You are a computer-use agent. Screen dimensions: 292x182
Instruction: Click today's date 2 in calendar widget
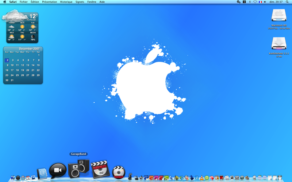coord(7,60)
